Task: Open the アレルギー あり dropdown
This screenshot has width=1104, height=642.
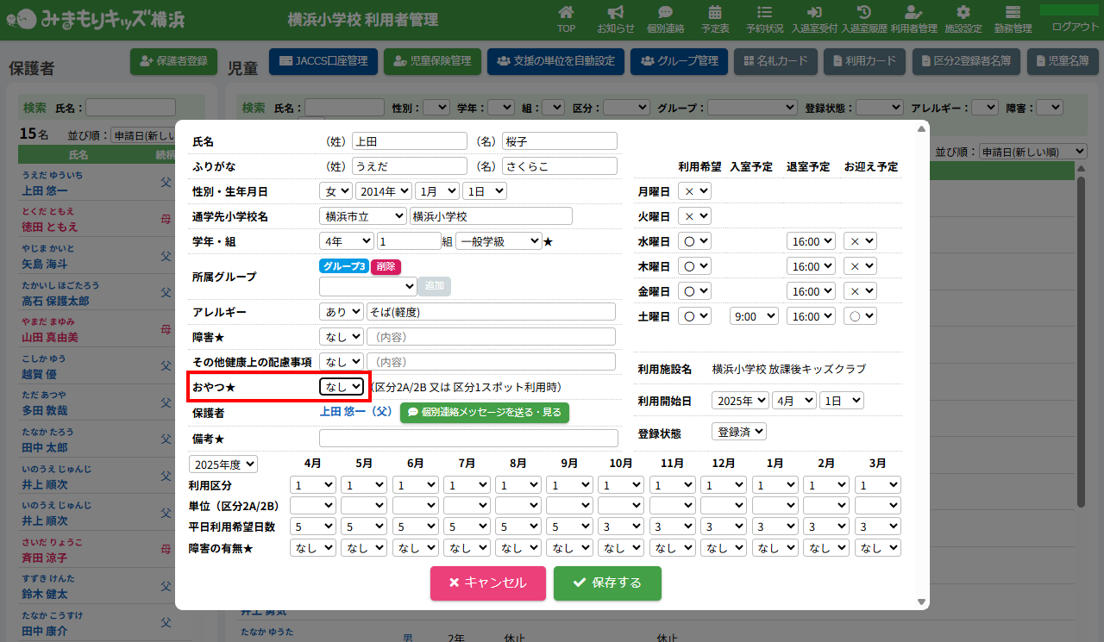Action: [x=341, y=311]
